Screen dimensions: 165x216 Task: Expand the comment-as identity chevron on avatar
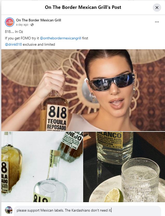pos(11,212)
